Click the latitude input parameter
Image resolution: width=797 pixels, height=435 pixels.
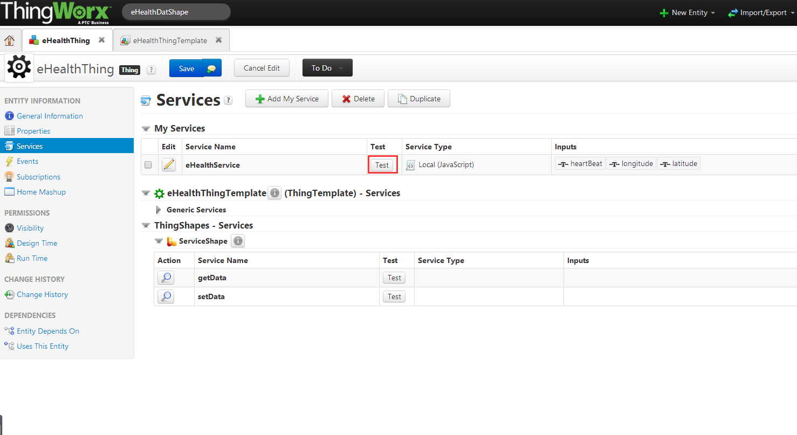pyautogui.click(x=678, y=163)
